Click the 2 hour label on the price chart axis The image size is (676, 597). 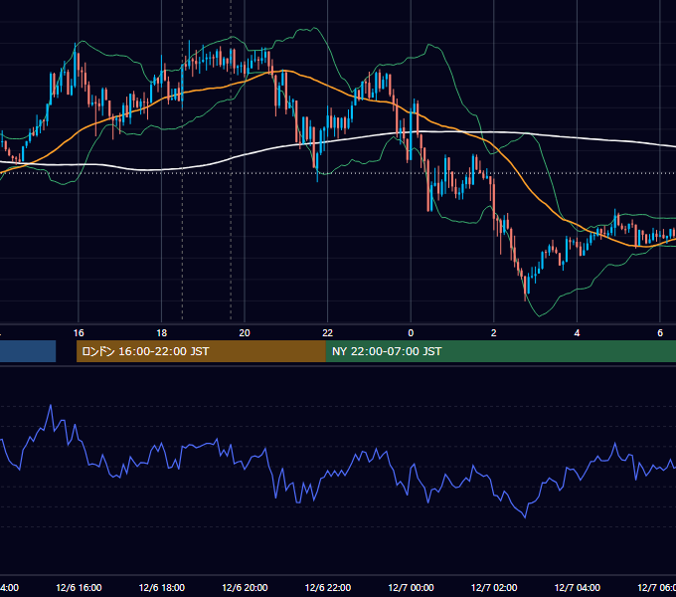(x=494, y=333)
